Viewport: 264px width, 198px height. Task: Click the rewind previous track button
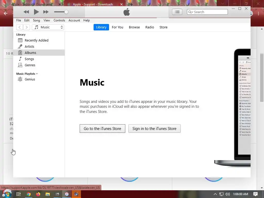(x=26, y=12)
